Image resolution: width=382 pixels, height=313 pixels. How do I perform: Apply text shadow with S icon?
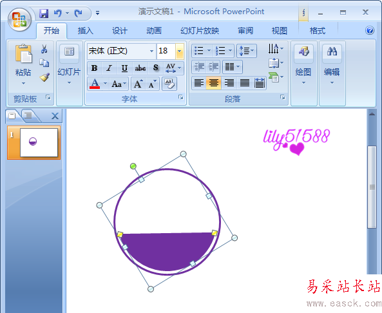coord(156,68)
